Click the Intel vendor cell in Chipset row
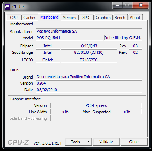152x151 pixels. click(48, 46)
